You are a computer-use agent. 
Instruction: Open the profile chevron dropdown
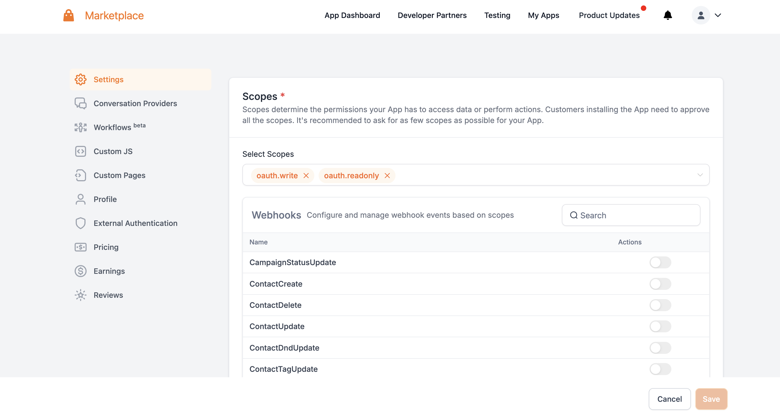(x=718, y=15)
